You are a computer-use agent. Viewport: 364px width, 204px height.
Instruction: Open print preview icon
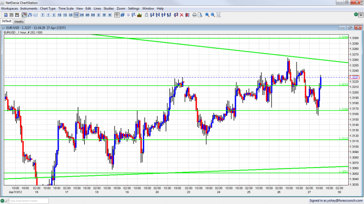(x=200, y=15)
